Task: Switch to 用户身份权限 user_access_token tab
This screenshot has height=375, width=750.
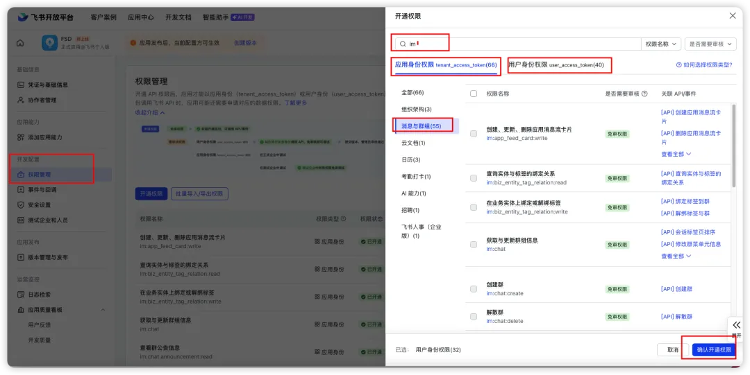Action: pyautogui.click(x=556, y=64)
